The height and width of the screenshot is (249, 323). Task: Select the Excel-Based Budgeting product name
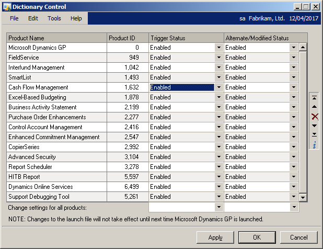[37, 97]
